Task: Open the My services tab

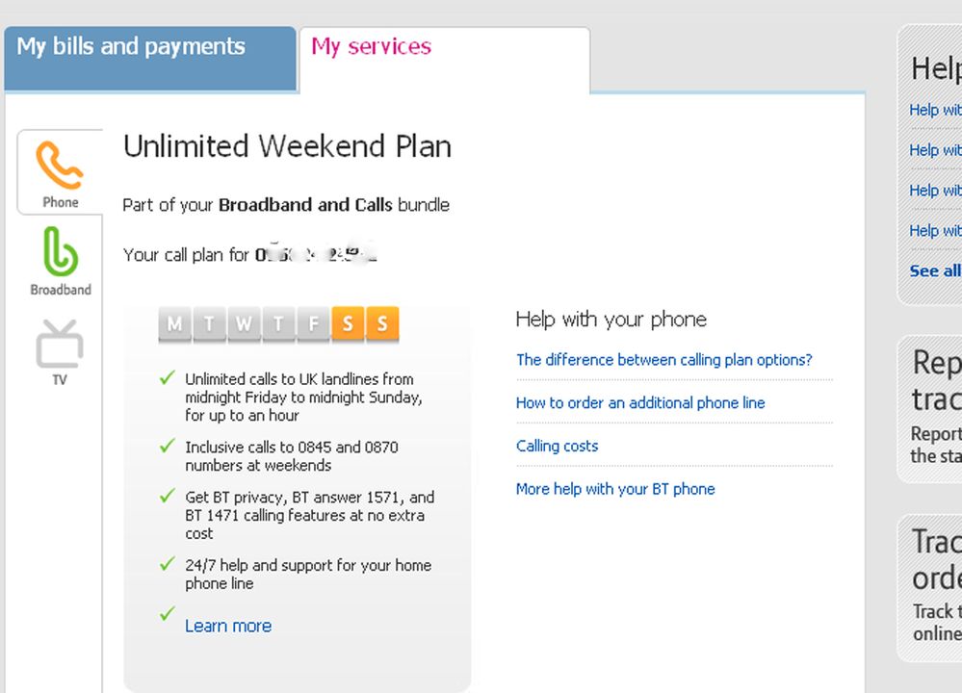Action: click(x=370, y=46)
